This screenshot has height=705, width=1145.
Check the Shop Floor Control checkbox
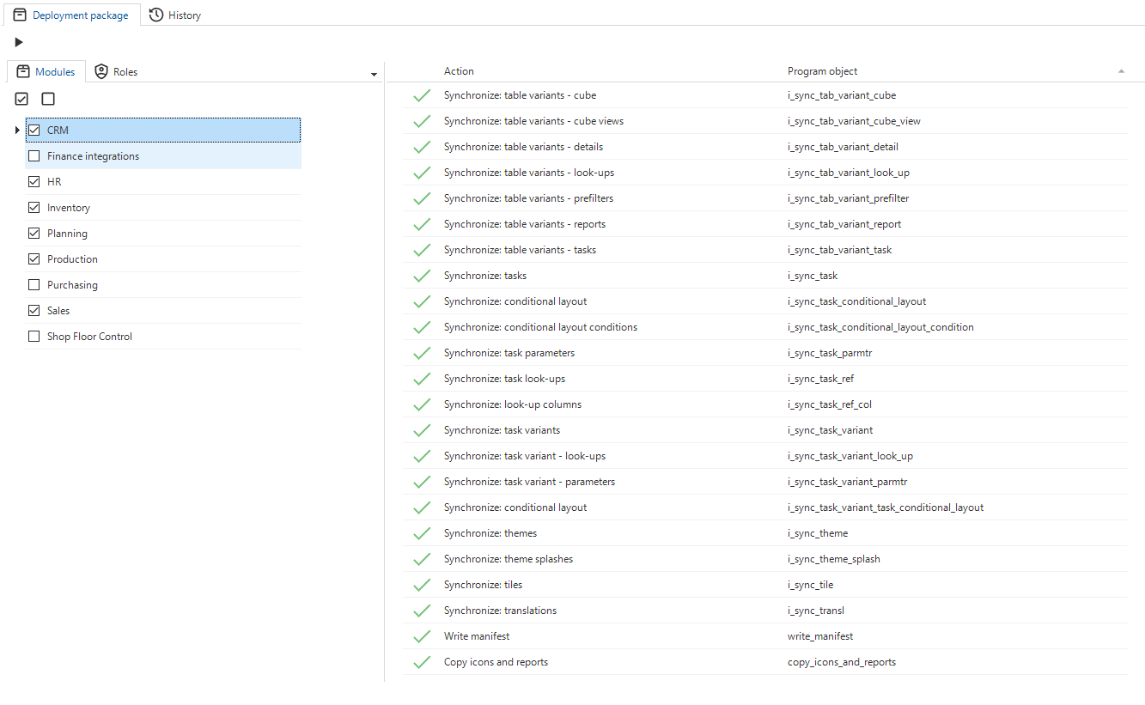(34, 337)
